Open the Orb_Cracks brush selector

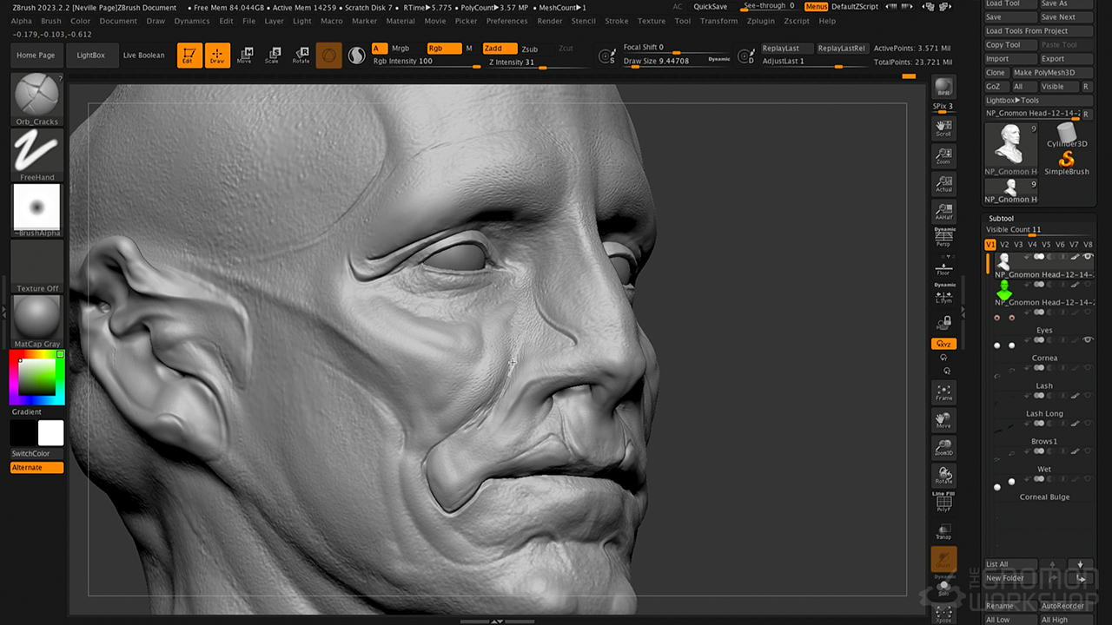coord(36,96)
